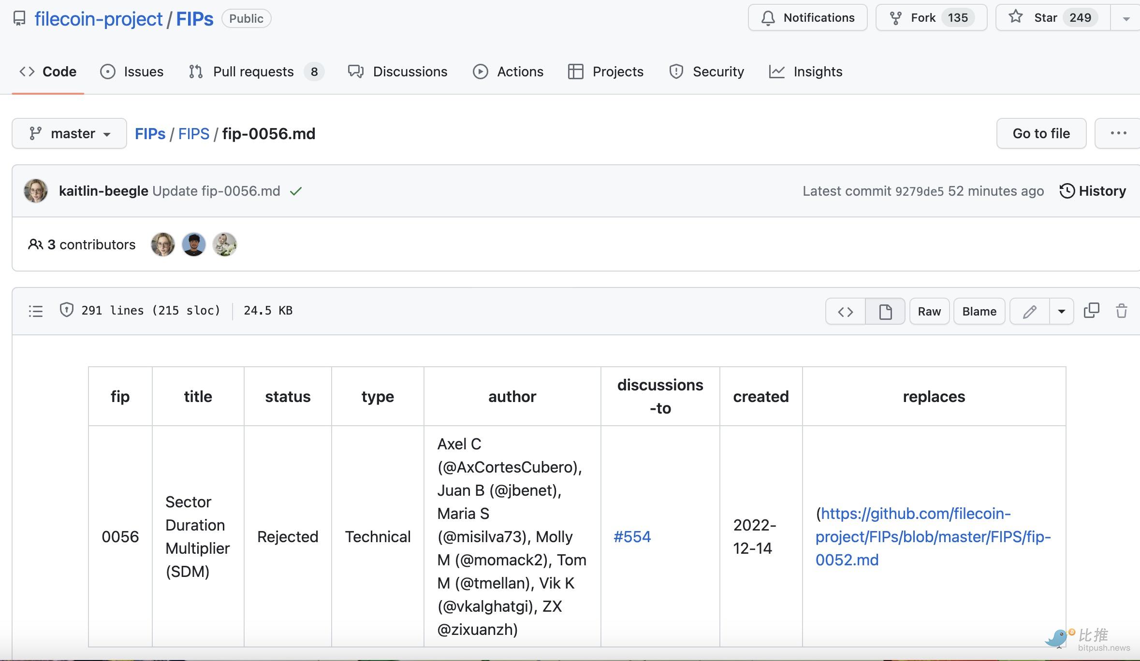Navigate to FIPs root breadcrumb

150,134
